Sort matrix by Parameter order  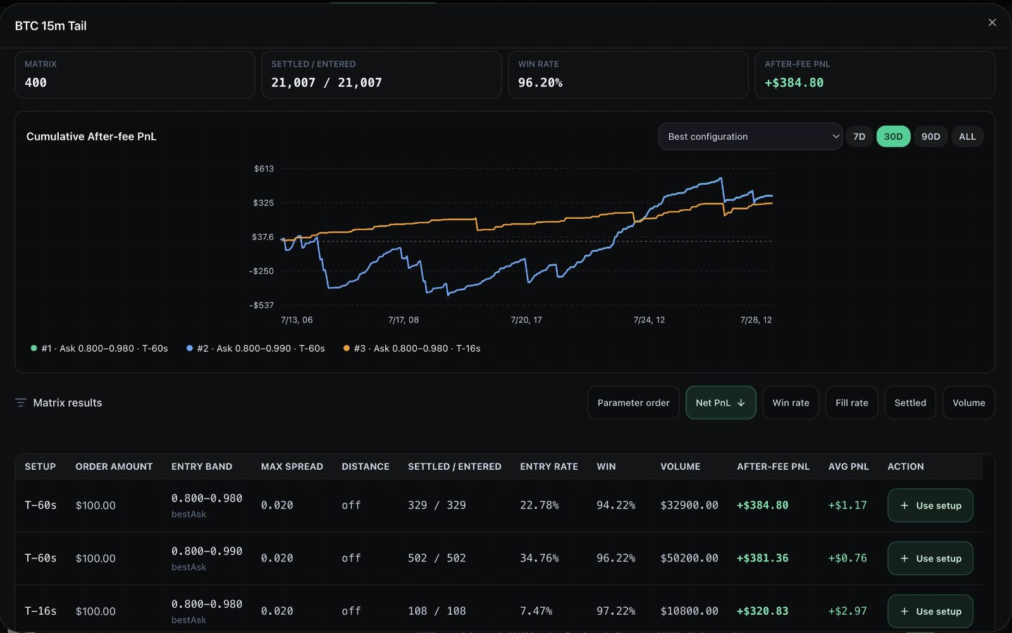(x=633, y=403)
